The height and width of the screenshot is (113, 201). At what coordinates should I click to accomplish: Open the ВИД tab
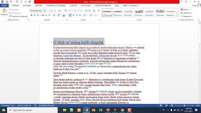(x=117, y=6)
